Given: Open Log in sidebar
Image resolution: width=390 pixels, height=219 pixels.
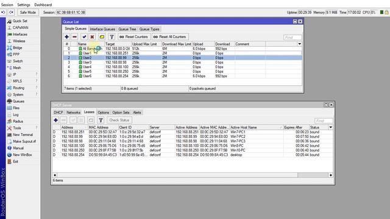Looking at the screenshot, I should [15, 115].
